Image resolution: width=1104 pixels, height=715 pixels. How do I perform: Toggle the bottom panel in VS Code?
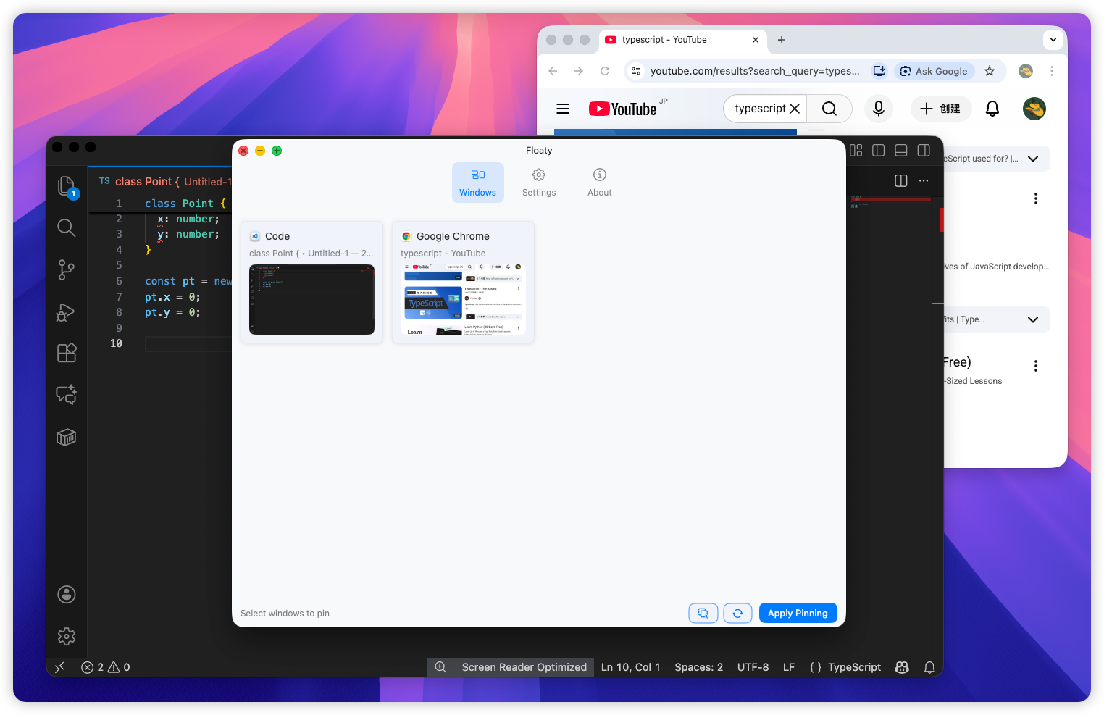(x=900, y=150)
